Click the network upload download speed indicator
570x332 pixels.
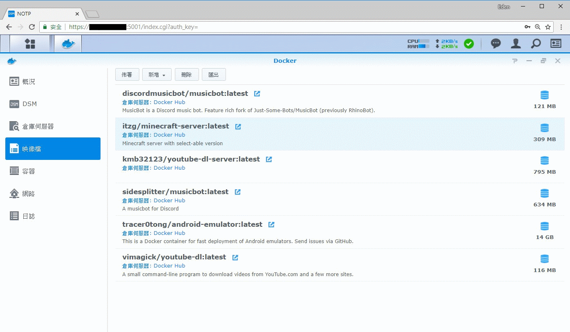(x=447, y=44)
